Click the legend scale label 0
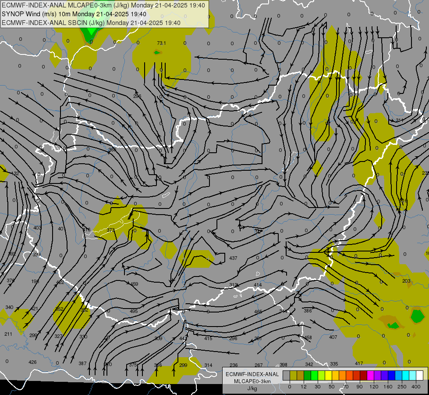 point(290,387)
